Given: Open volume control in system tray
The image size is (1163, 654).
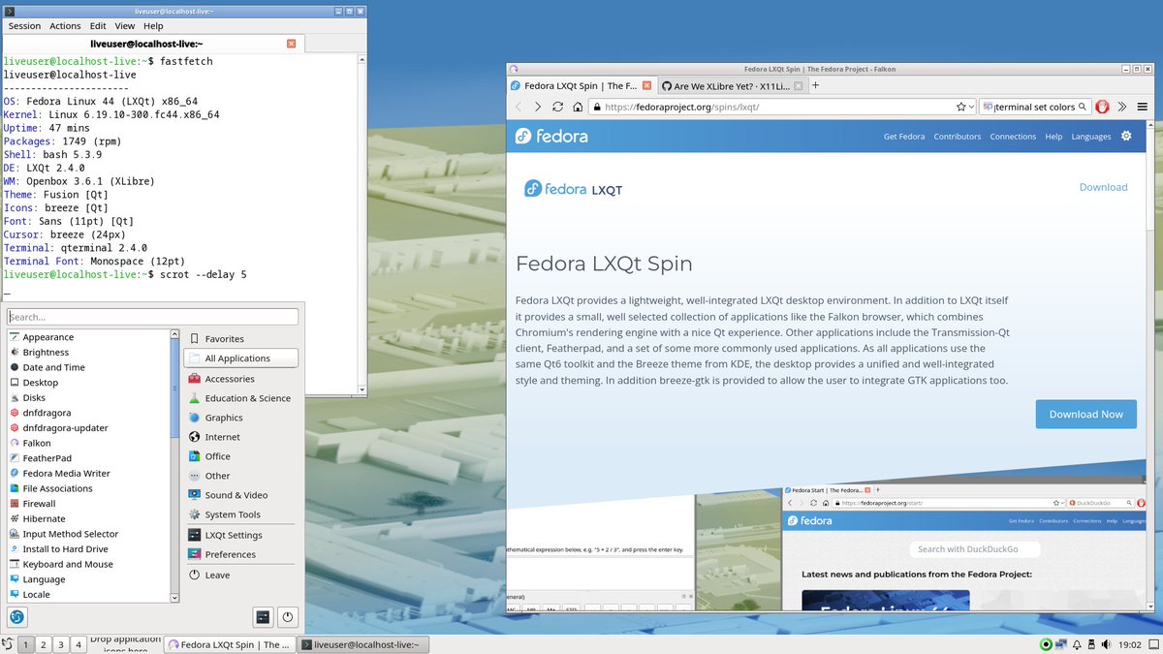Looking at the screenshot, I should pyautogui.click(x=1107, y=644).
